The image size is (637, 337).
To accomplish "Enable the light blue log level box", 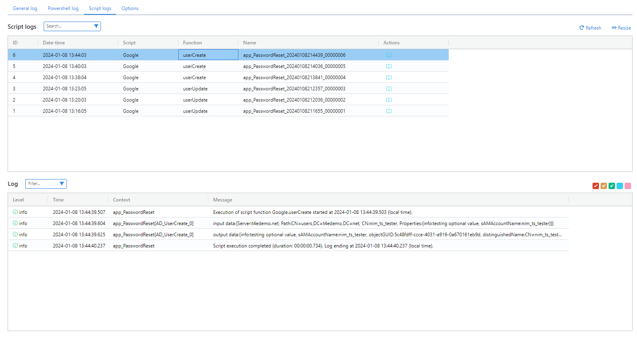I will [x=619, y=186].
